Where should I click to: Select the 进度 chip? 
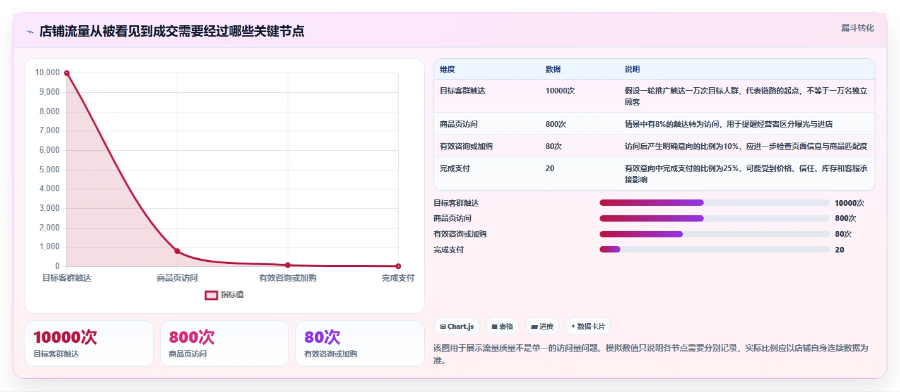click(x=542, y=326)
